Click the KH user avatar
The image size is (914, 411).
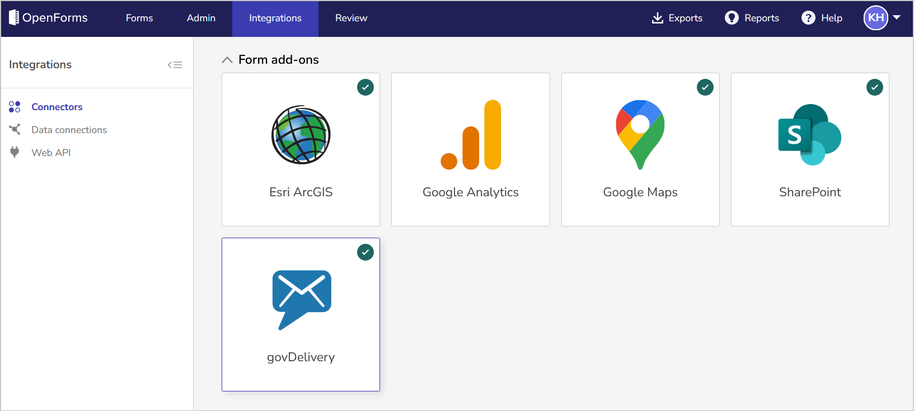[876, 18]
